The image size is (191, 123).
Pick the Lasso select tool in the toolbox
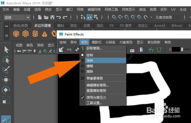point(6,60)
